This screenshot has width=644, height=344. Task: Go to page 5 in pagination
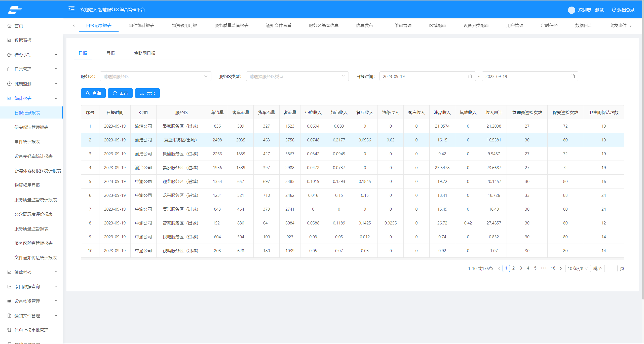coord(535,268)
